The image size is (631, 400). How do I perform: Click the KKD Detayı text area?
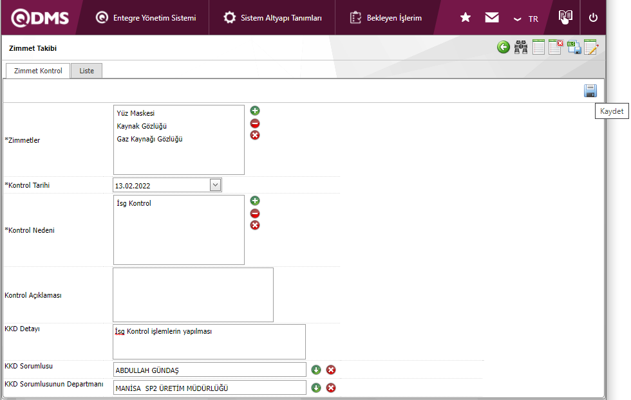pyautogui.click(x=209, y=341)
